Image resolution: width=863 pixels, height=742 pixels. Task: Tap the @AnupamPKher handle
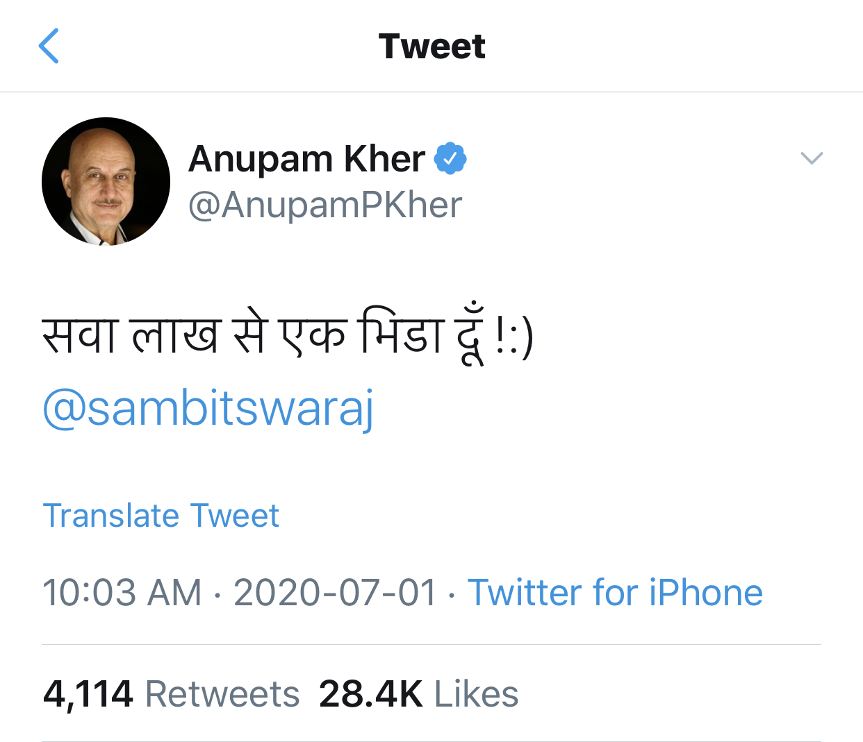(x=325, y=205)
